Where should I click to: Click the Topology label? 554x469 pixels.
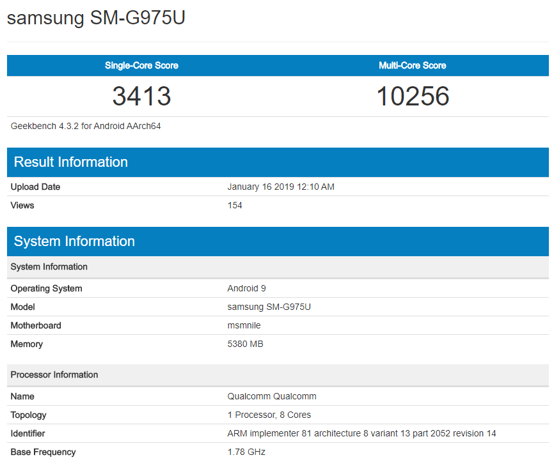[x=28, y=415]
